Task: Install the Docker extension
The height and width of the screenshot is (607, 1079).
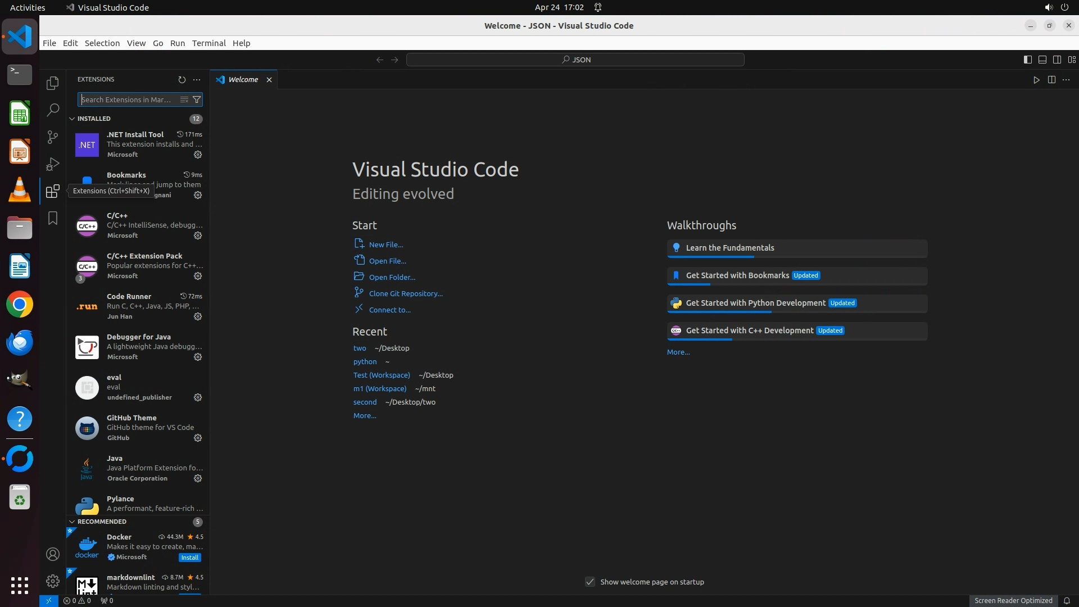Action: point(189,558)
